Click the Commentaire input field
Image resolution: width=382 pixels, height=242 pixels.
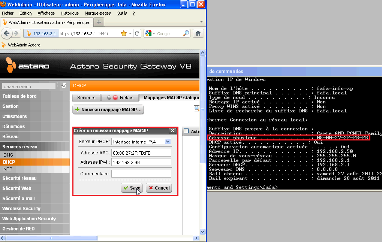tap(141, 173)
